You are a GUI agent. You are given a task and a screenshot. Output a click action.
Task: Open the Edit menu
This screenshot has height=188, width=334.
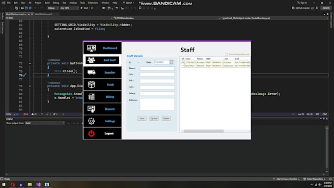16,3
